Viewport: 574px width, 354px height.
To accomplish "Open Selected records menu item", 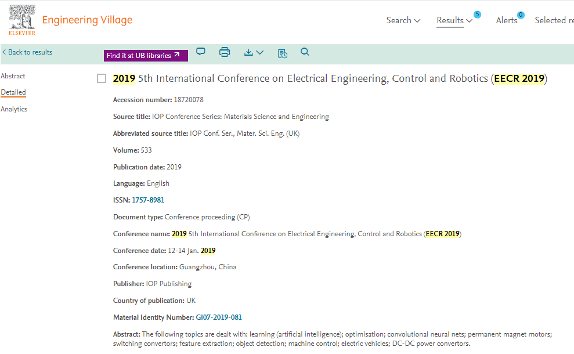I will [x=554, y=20].
